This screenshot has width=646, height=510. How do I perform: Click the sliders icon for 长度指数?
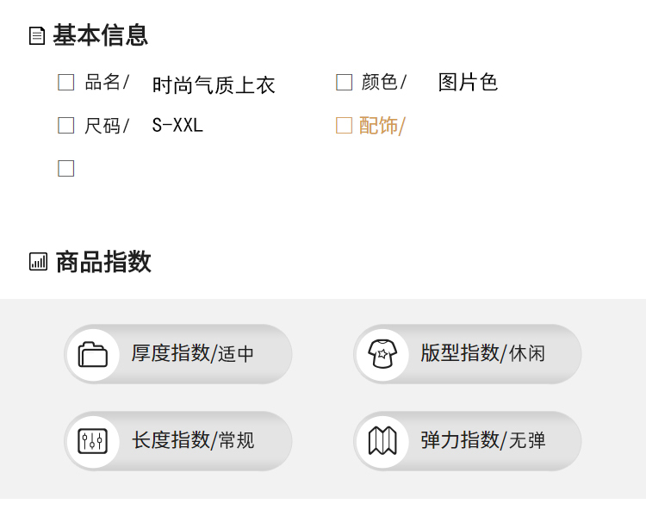point(93,441)
